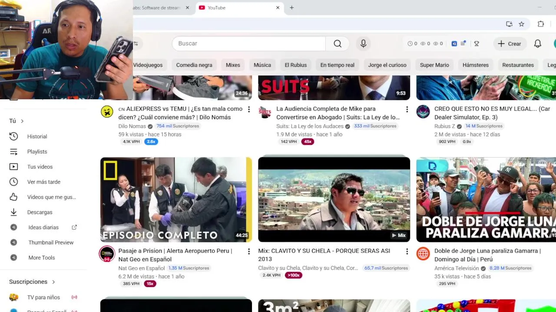Click the 45x multiplier badge
The height and width of the screenshot is (312, 556).
308,142
